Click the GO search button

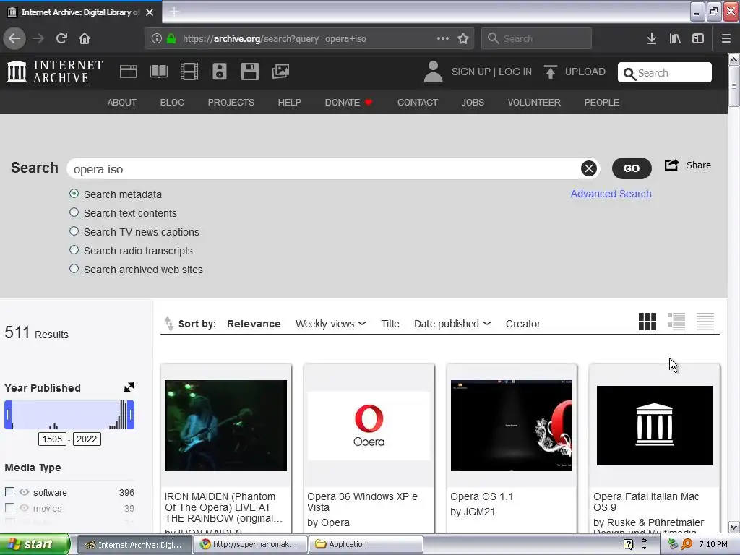[632, 168]
